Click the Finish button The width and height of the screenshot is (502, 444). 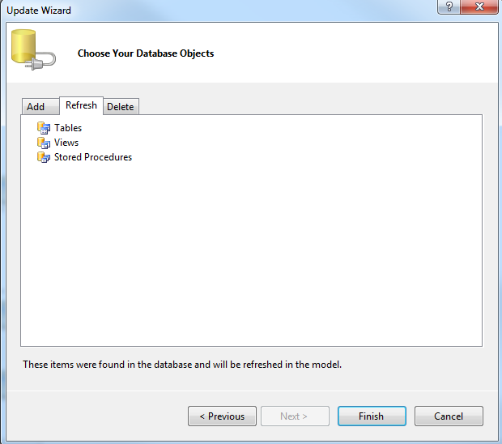[372, 416]
